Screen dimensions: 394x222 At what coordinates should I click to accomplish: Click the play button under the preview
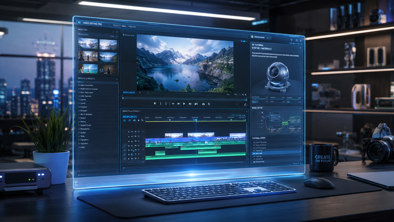point(184,104)
